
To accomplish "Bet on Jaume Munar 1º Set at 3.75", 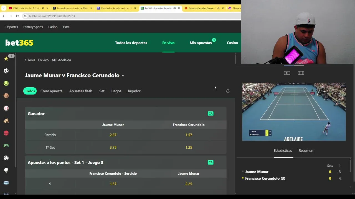I will pos(113,147).
